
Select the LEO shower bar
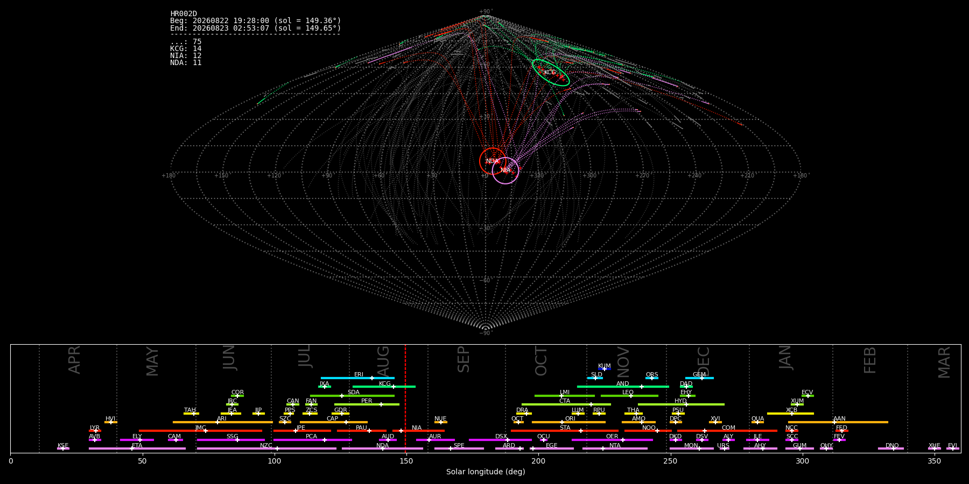[x=629, y=396]
